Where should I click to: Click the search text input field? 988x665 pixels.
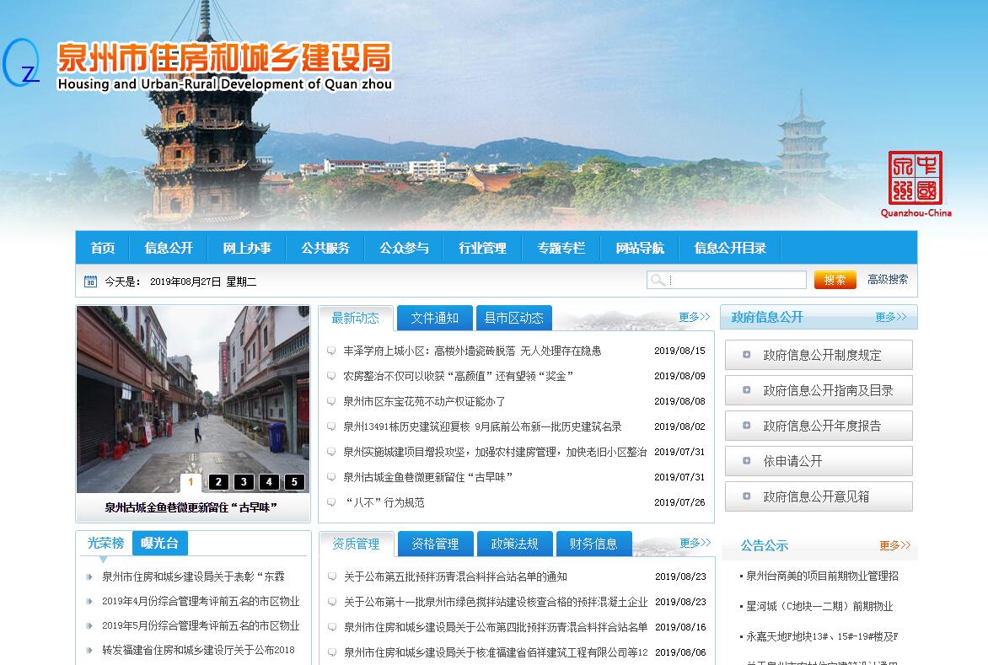[737, 280]
